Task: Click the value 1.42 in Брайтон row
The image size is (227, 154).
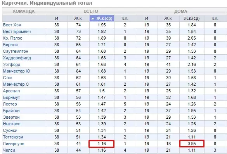Action: pyautogui.click(x=102, y=111)
